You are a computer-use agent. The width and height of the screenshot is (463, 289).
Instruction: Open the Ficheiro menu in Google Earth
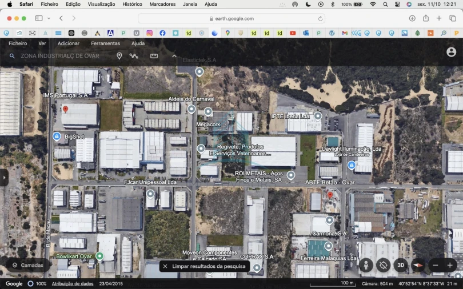coord(18,43)
